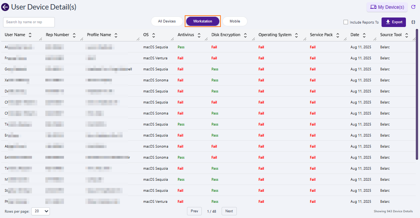Sort by Operating System column
The width and height of the screenshot is (420, 218).
click(x=297, y=35)
